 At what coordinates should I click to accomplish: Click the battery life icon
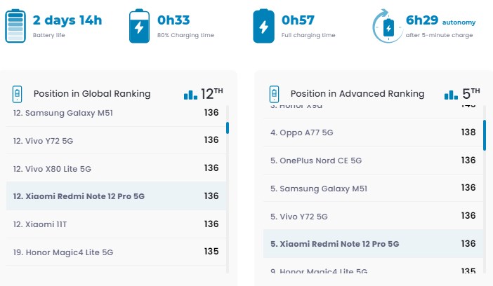coord(16,27)
